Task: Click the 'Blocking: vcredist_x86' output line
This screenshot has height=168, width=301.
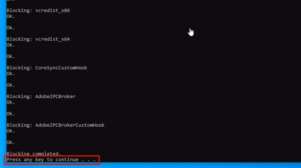Action: tap(38, 10)
